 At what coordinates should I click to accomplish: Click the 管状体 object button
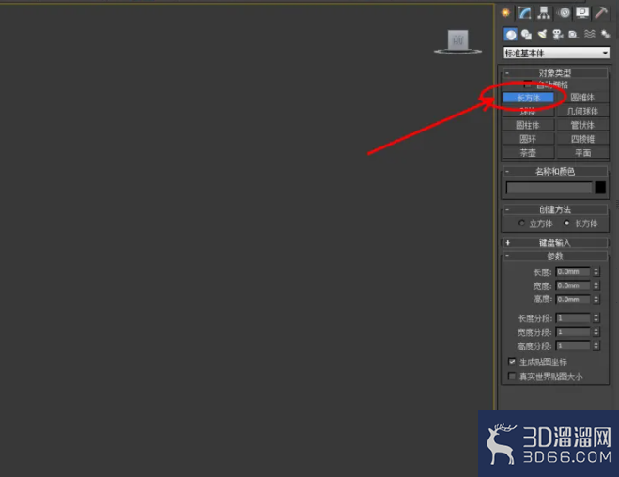(x=582, y=126)
